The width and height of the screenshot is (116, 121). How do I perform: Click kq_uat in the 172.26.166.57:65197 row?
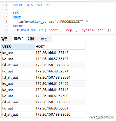(18, 59)
